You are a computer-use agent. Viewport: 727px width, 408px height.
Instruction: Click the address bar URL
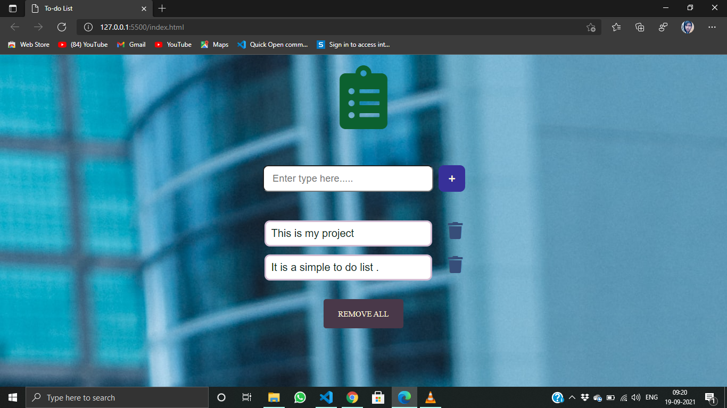tap(142, 27)
